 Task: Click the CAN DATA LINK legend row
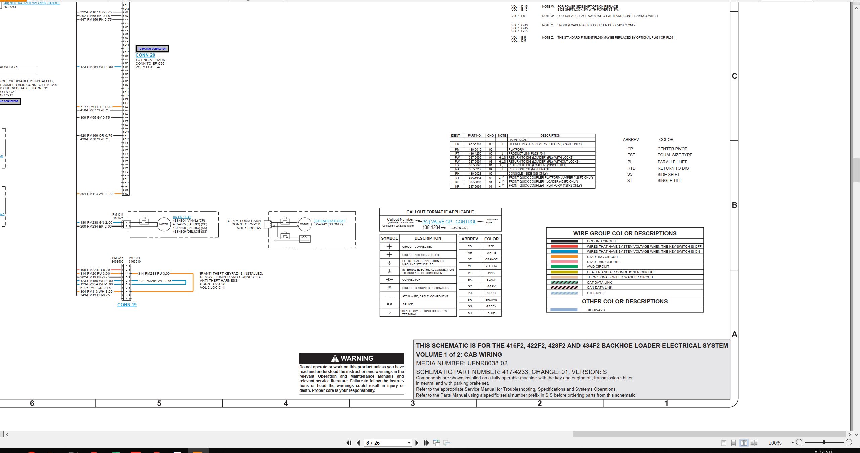coord(625,288)
